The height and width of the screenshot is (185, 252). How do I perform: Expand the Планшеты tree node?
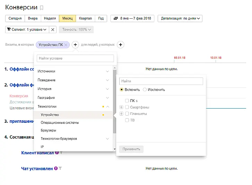click(x=121, y=114)
